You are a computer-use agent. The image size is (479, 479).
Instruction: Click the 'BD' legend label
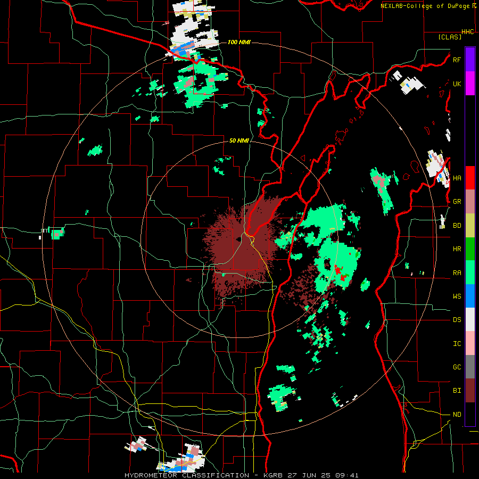pyautogui.click(x=457, y=226)
